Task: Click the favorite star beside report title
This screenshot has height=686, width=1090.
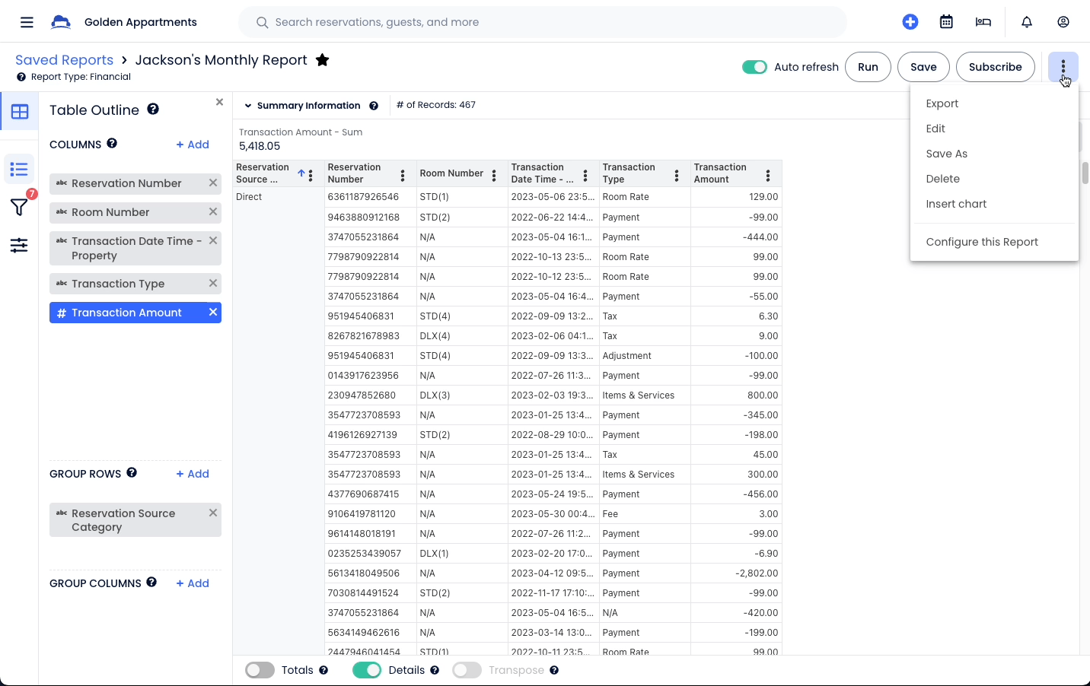Action: click(323, 60)
